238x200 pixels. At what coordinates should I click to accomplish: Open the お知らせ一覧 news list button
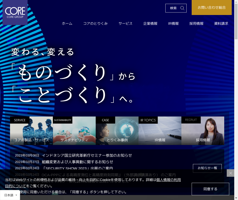pos(207,168)
